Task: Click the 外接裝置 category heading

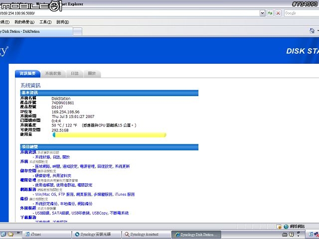Action: click(28, 208)
